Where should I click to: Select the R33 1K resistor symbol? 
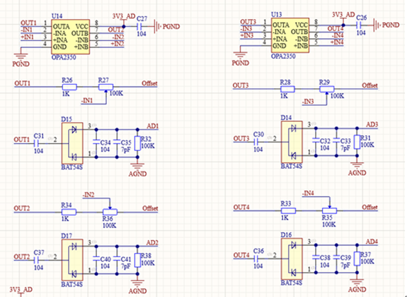[x=289, y=211]
